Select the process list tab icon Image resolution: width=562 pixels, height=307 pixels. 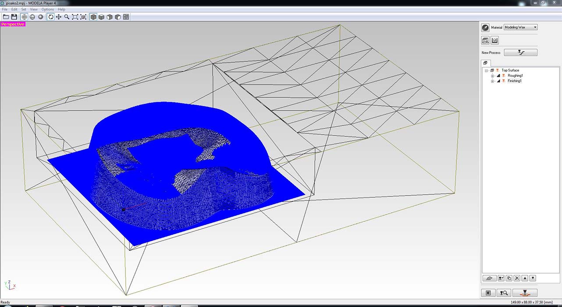(x=485, y=63)
